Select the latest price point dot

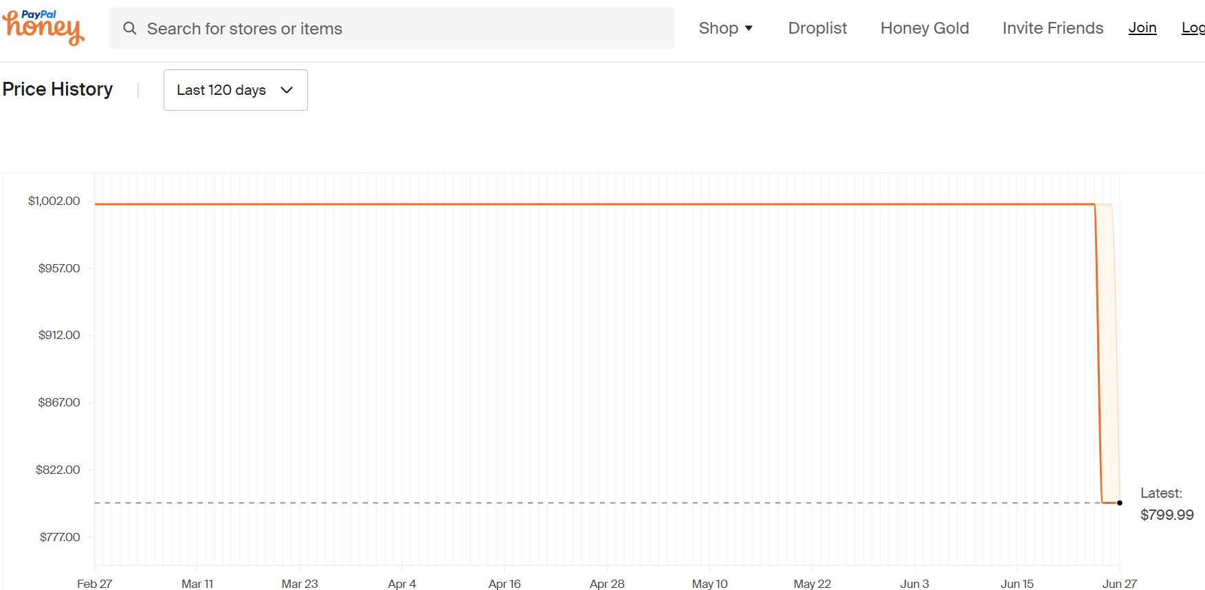click(1120, 503)
